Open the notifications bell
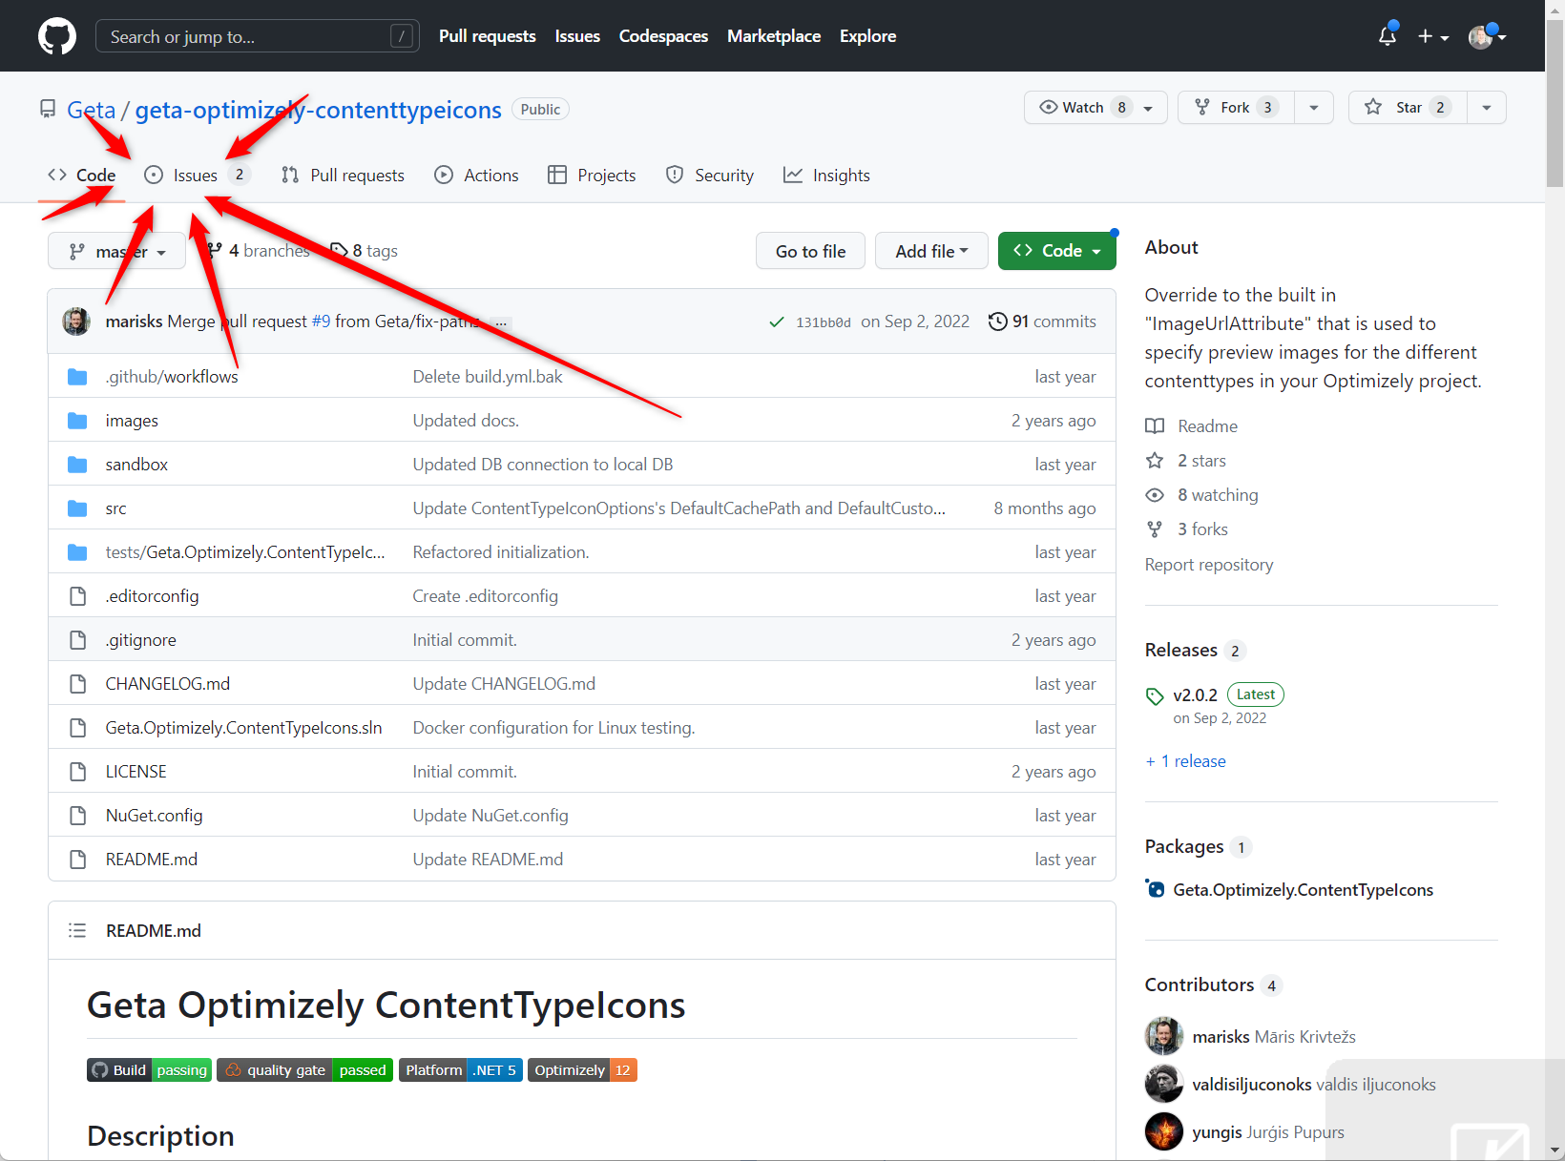Viewport: 1565px width, 1161px height. click(x=1387, y=36)
